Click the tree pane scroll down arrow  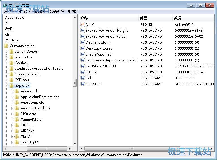point(75,144)
